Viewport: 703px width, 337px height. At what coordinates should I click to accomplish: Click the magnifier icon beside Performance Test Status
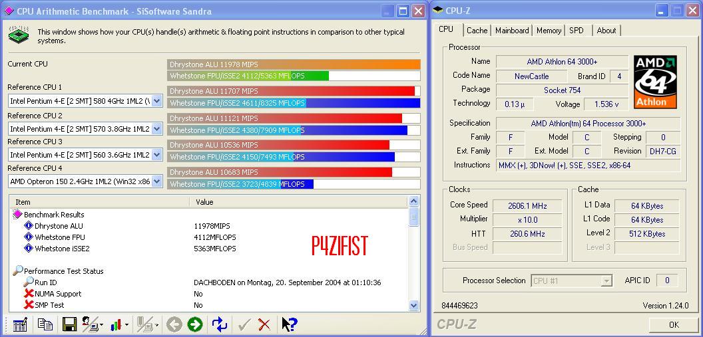click(x=18, y=271)
